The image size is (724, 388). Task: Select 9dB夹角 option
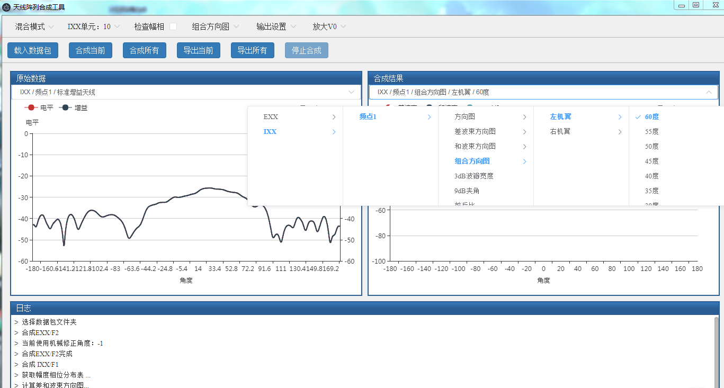pyautogui.click(x=486, y=191)
